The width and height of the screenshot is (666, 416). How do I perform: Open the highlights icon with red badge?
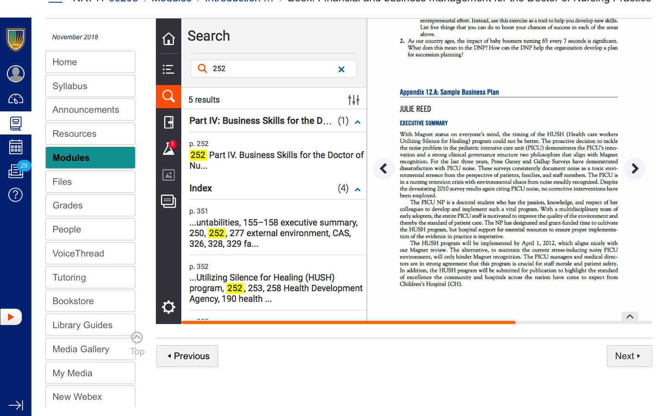click(168, 149)
